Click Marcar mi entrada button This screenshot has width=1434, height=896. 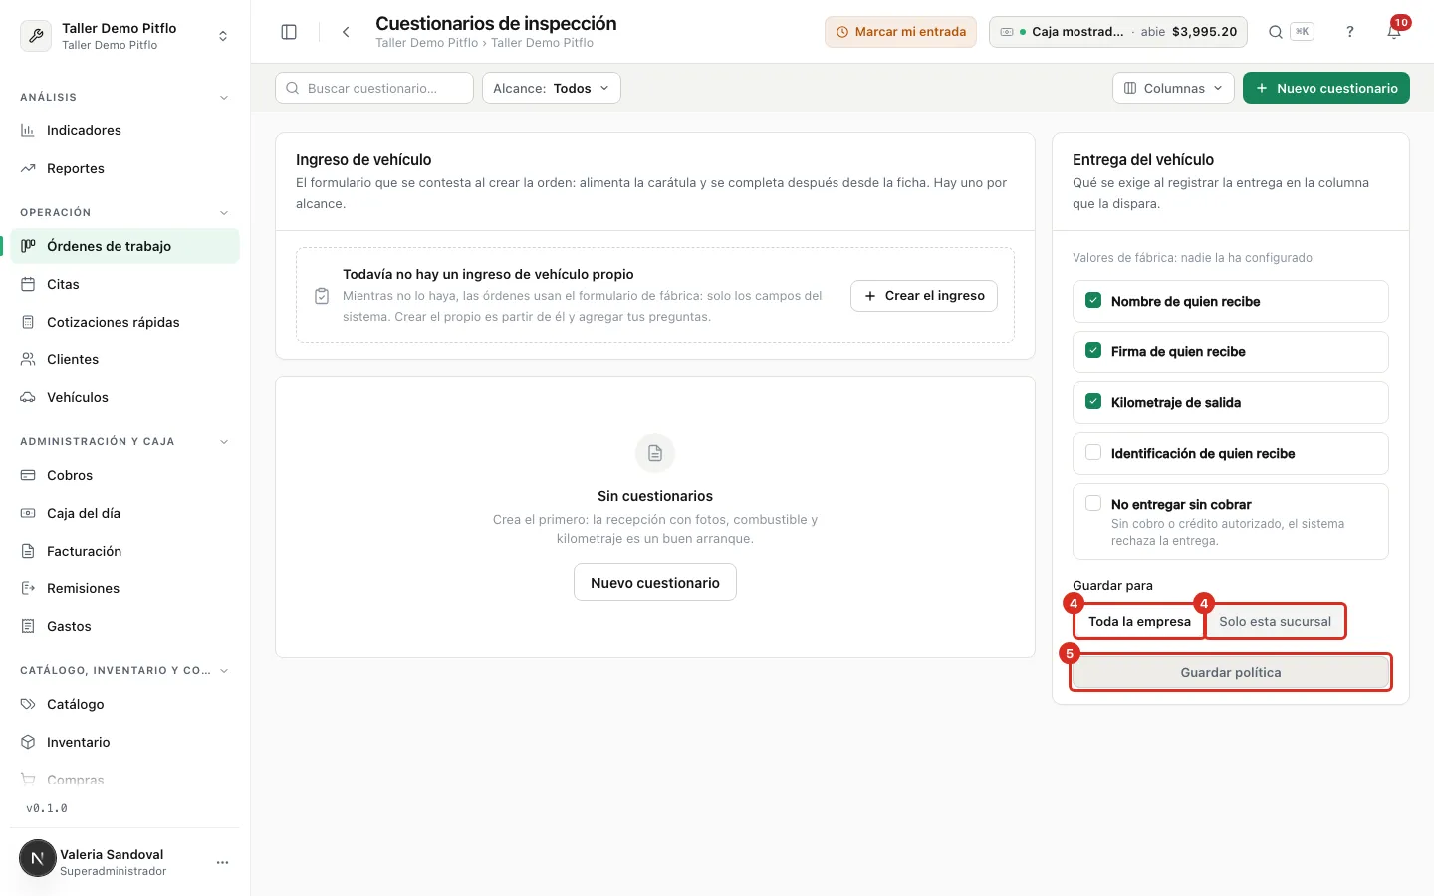pos(900,32)
